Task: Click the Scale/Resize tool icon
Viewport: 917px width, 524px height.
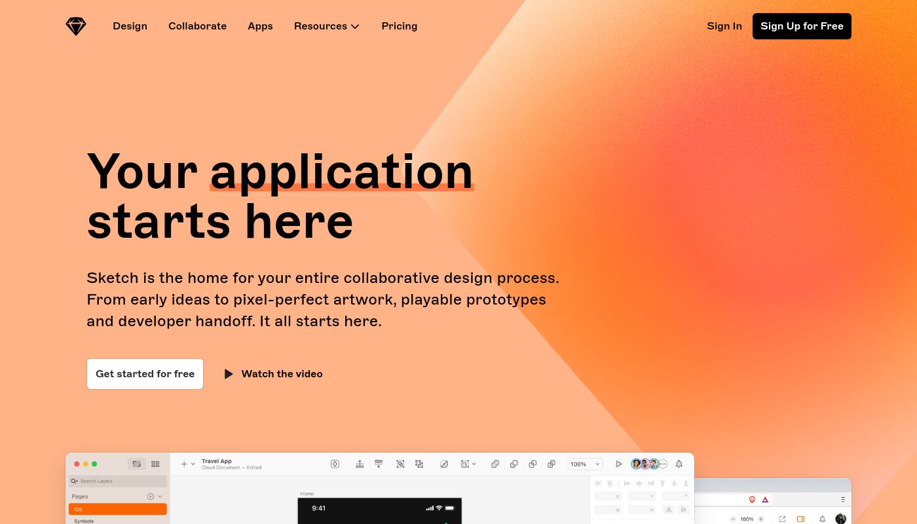Action: tap(465, 464)
